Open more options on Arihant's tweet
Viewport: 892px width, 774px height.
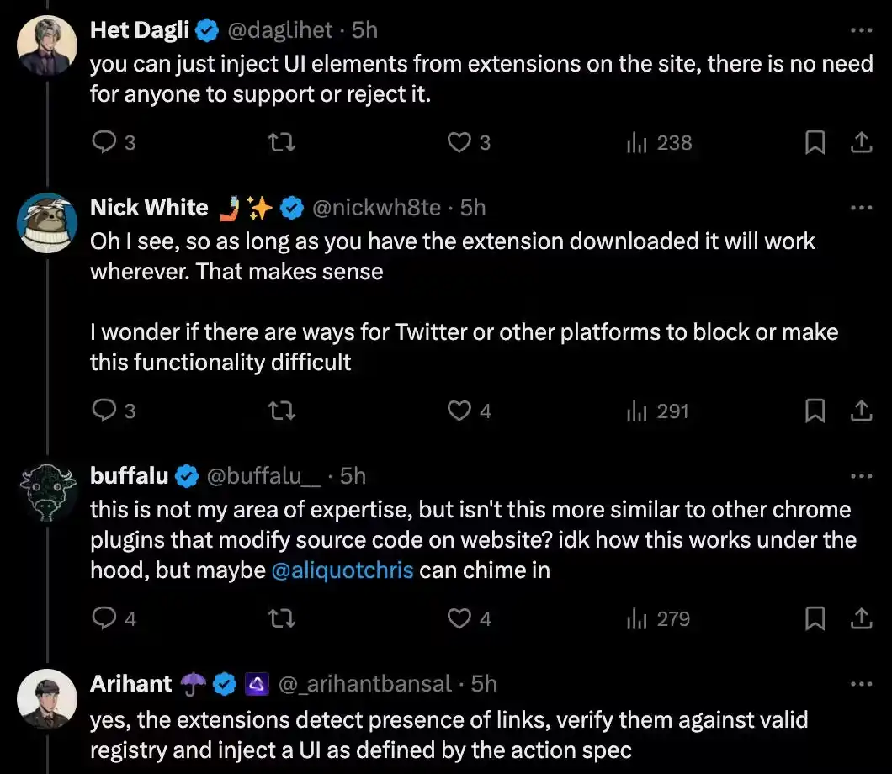click(861, 684)
